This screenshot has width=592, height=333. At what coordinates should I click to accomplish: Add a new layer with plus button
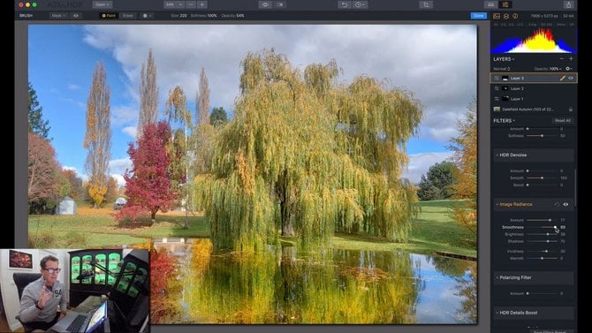(571, 59)
